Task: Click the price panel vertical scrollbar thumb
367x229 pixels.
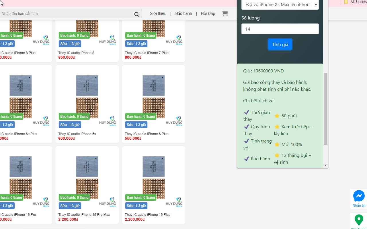Action: pos(325,109)
